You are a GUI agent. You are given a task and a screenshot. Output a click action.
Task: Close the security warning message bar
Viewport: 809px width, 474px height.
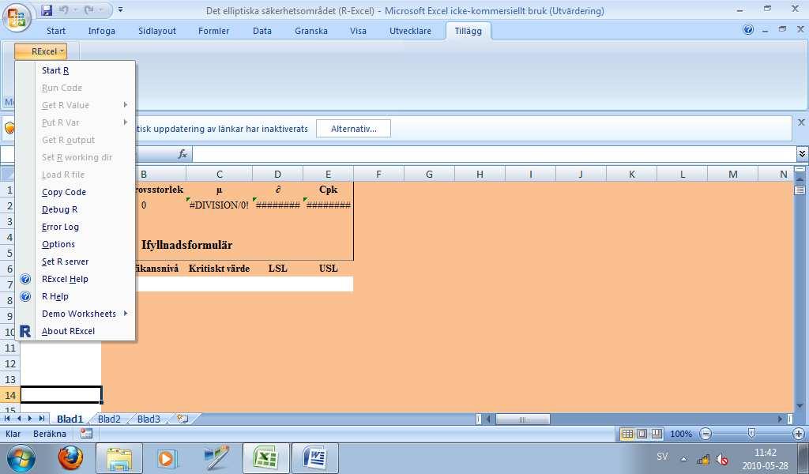click(801, 122)
